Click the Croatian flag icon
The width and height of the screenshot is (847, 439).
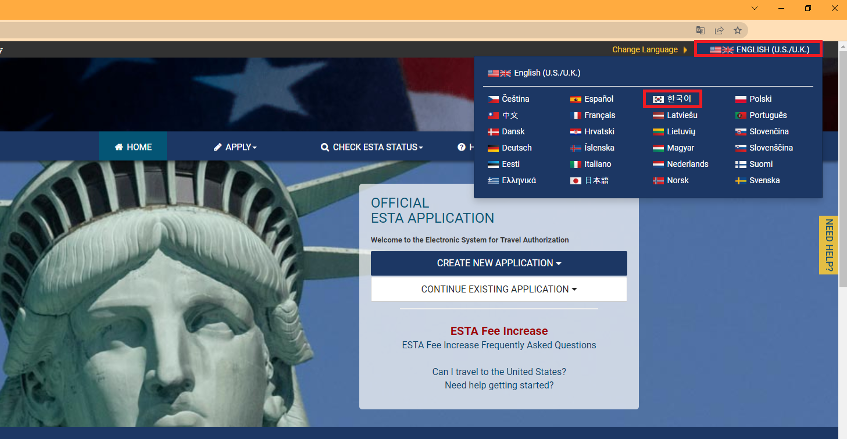click(x=576, y=131)
